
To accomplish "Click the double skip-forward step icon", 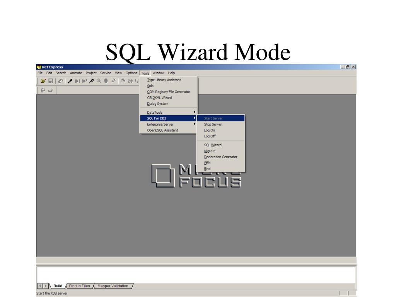I will pos(84,81).
